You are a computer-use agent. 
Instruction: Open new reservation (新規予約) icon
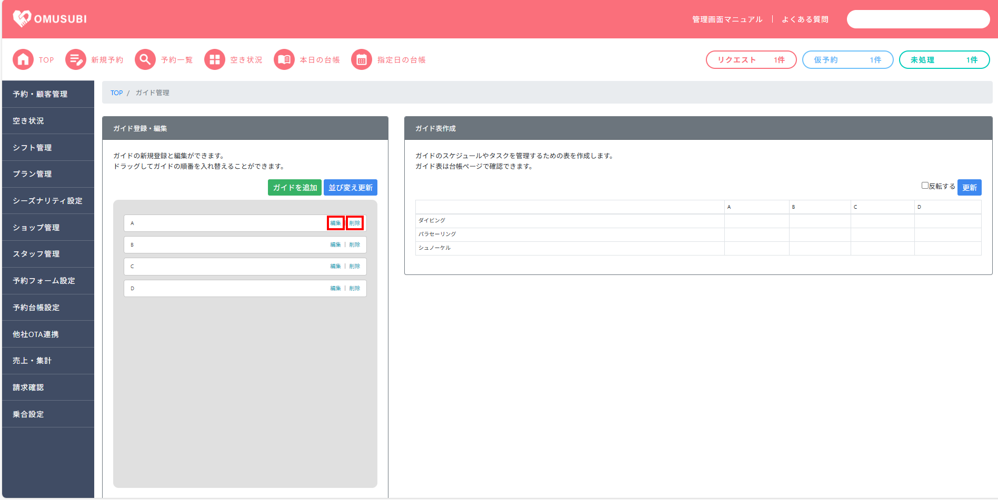pyautogui.click(x=76, y=60)
